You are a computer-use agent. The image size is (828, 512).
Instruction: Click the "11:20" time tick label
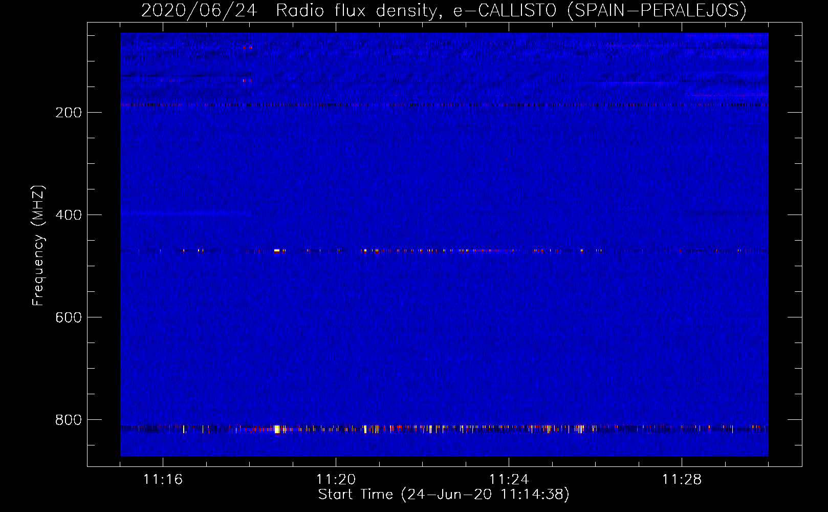(x=336, y=479)
